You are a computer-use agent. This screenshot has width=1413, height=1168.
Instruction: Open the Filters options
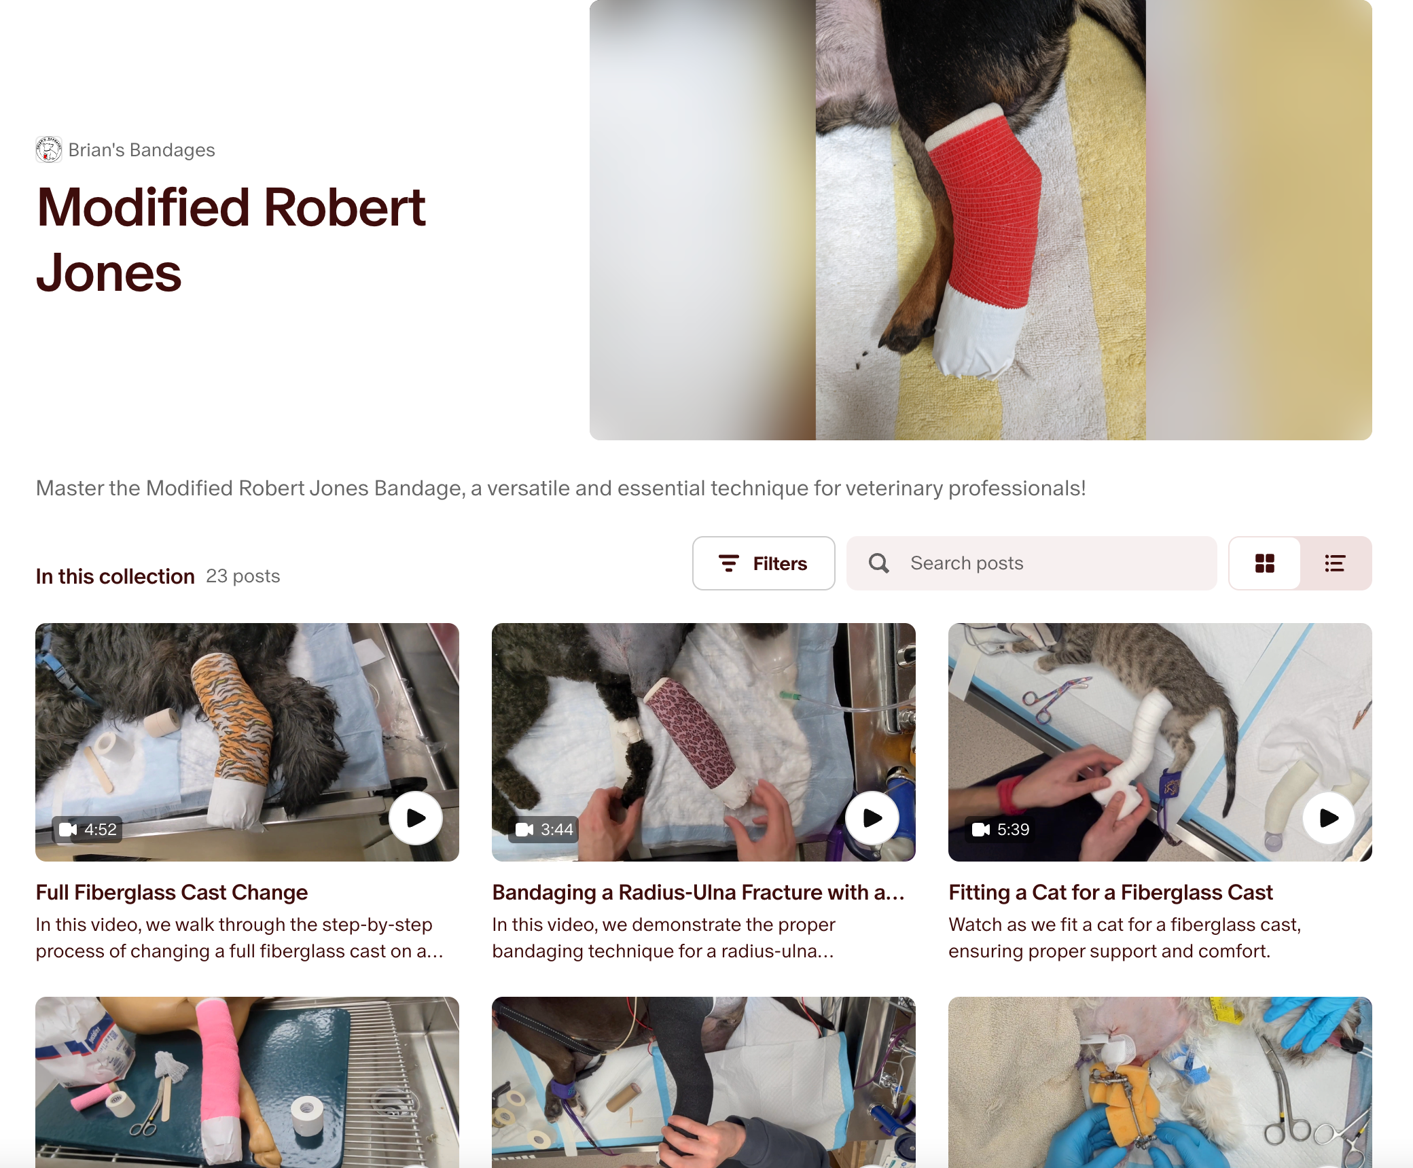pos(764,563)
